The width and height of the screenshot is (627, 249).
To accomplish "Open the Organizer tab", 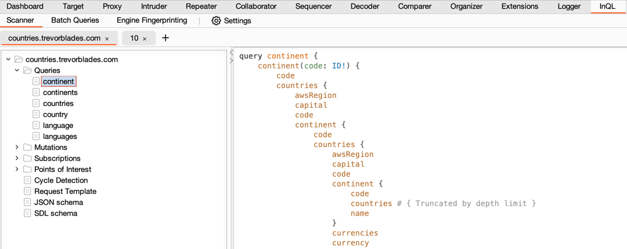I will click(x=466, y=6).
